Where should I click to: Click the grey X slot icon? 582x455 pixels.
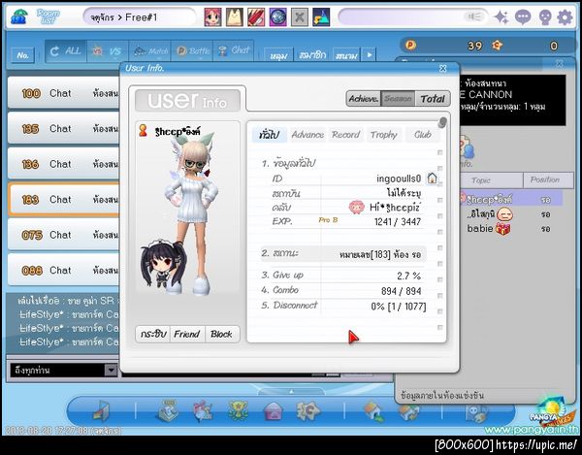299,17
